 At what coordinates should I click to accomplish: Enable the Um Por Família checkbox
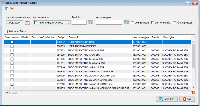153,23
